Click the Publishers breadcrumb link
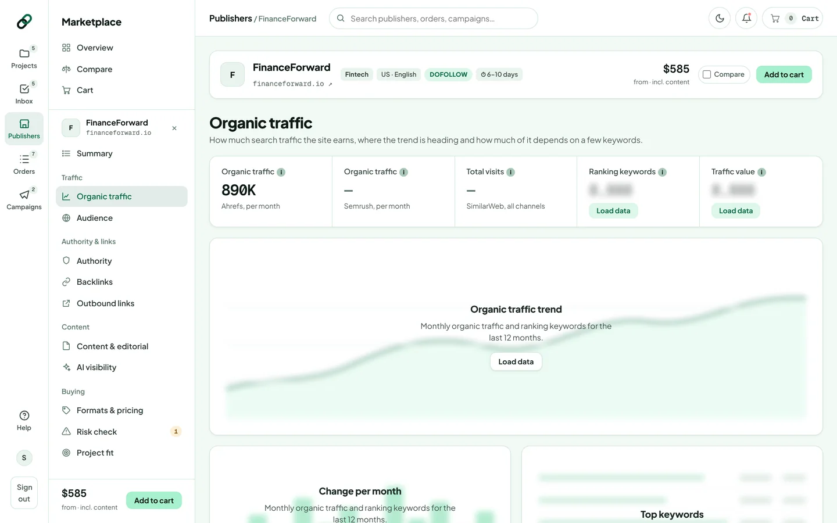Image resolution: width=837 pixels, height=523 pixels. coord(230,19)
